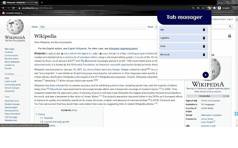The height and width of the screenshot is (148, 238).
Task: Open the Wikimedia Foundation infobox link
Action: (211, 115)
